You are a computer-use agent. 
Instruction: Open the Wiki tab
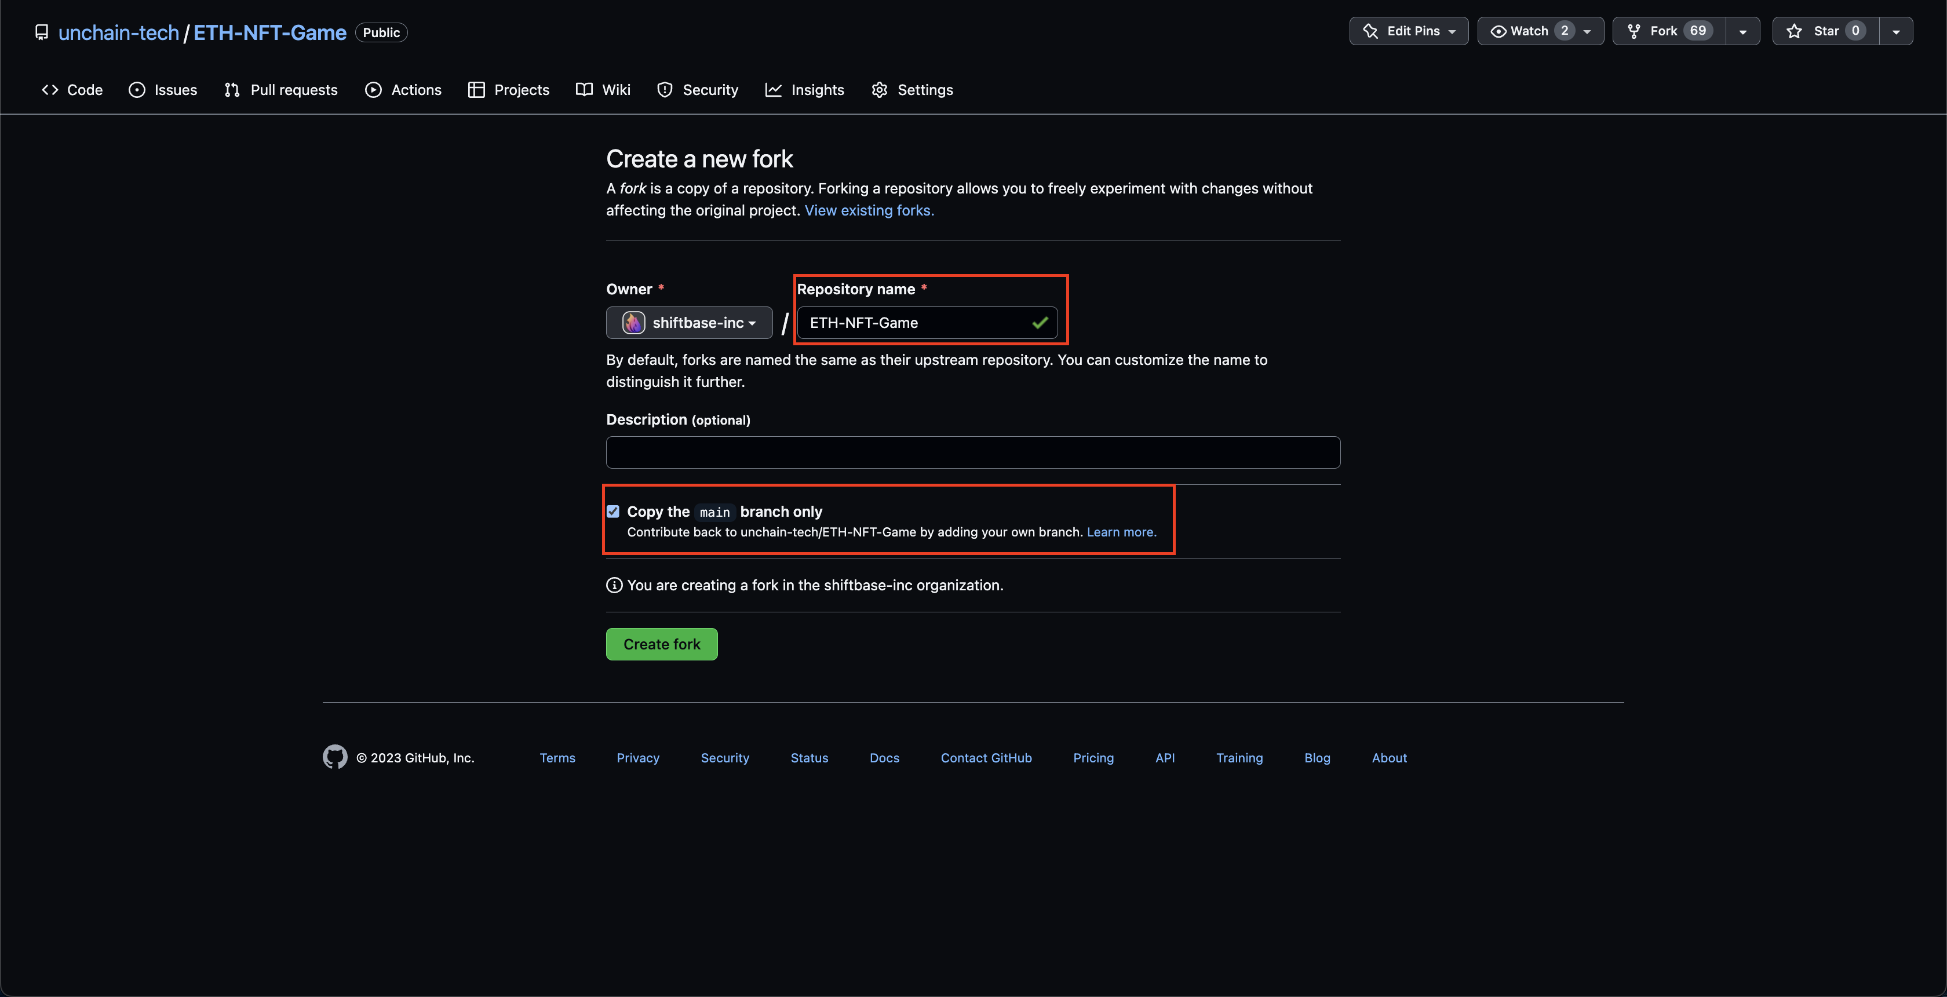coord(603,90)
